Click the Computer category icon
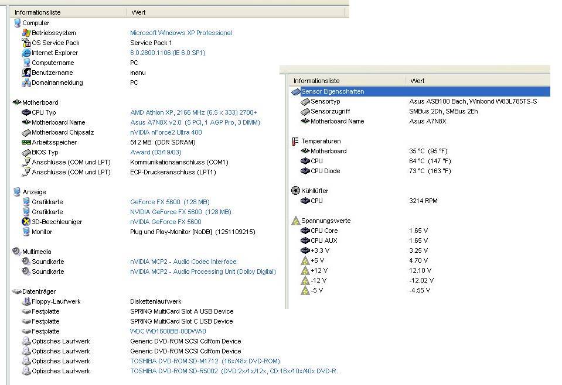 [x=17, y=23]
